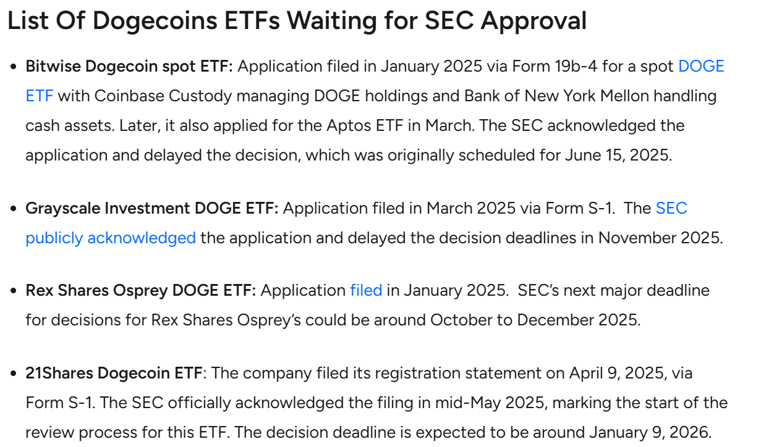
Task: Open the "filed" hyperlink in Rex Shares entry
Action: click(x=366, y=290)
